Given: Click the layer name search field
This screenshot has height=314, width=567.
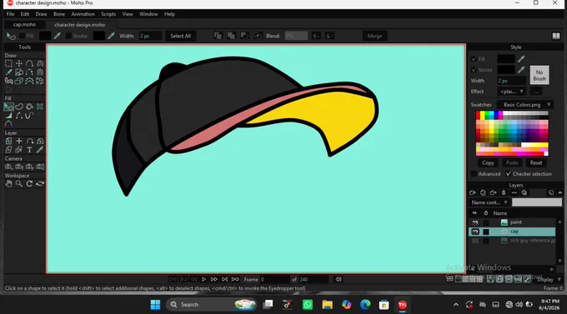Looking at the screenshot, I should pyautogui.click(x=537, y=202).
